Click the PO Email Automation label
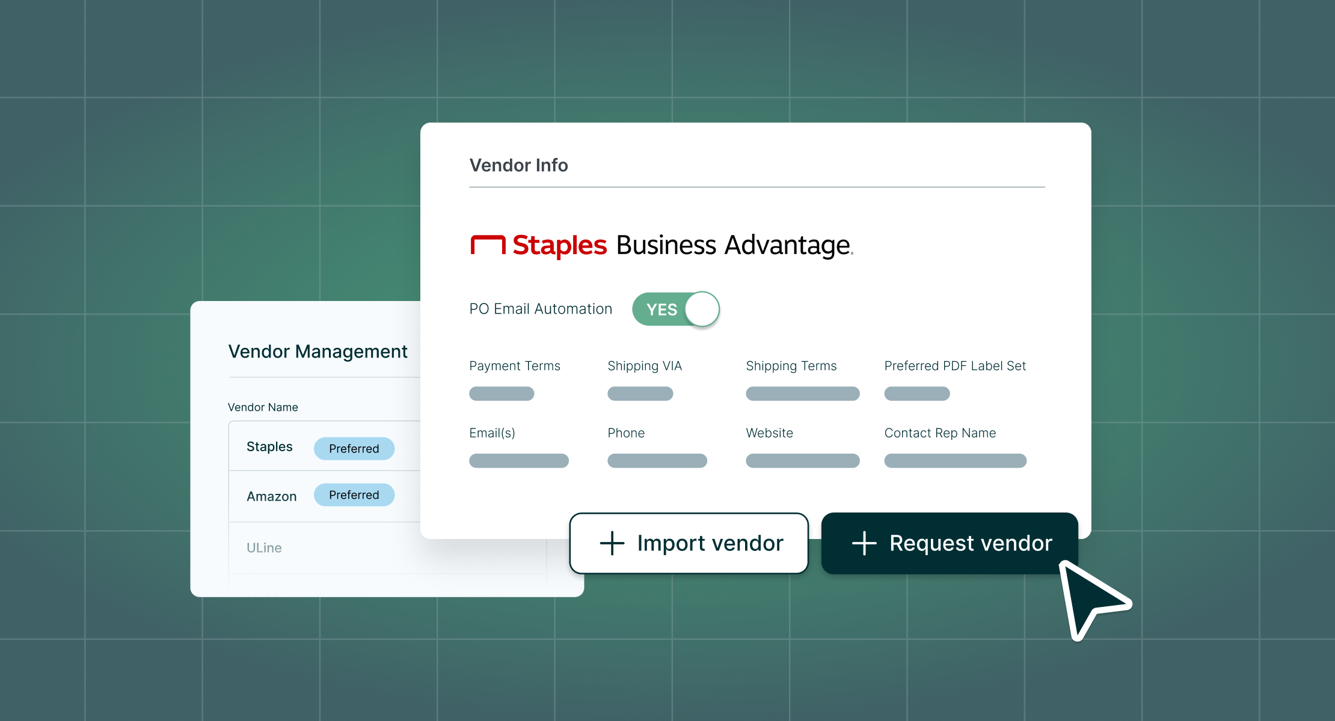Viewport: 1335px width, 721px height. [541, 309]
